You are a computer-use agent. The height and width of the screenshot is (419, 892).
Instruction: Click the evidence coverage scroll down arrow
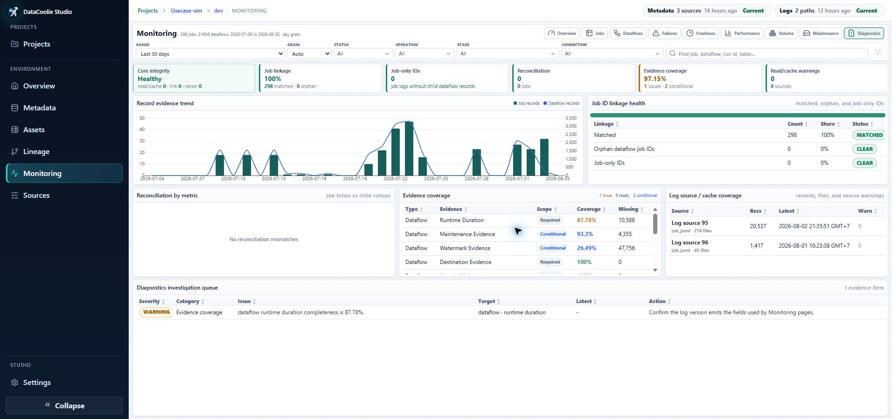(655, 270)
